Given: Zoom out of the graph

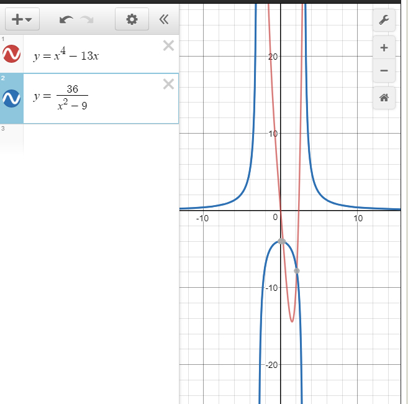Looking at the screenshot, I should pos(384,71).
